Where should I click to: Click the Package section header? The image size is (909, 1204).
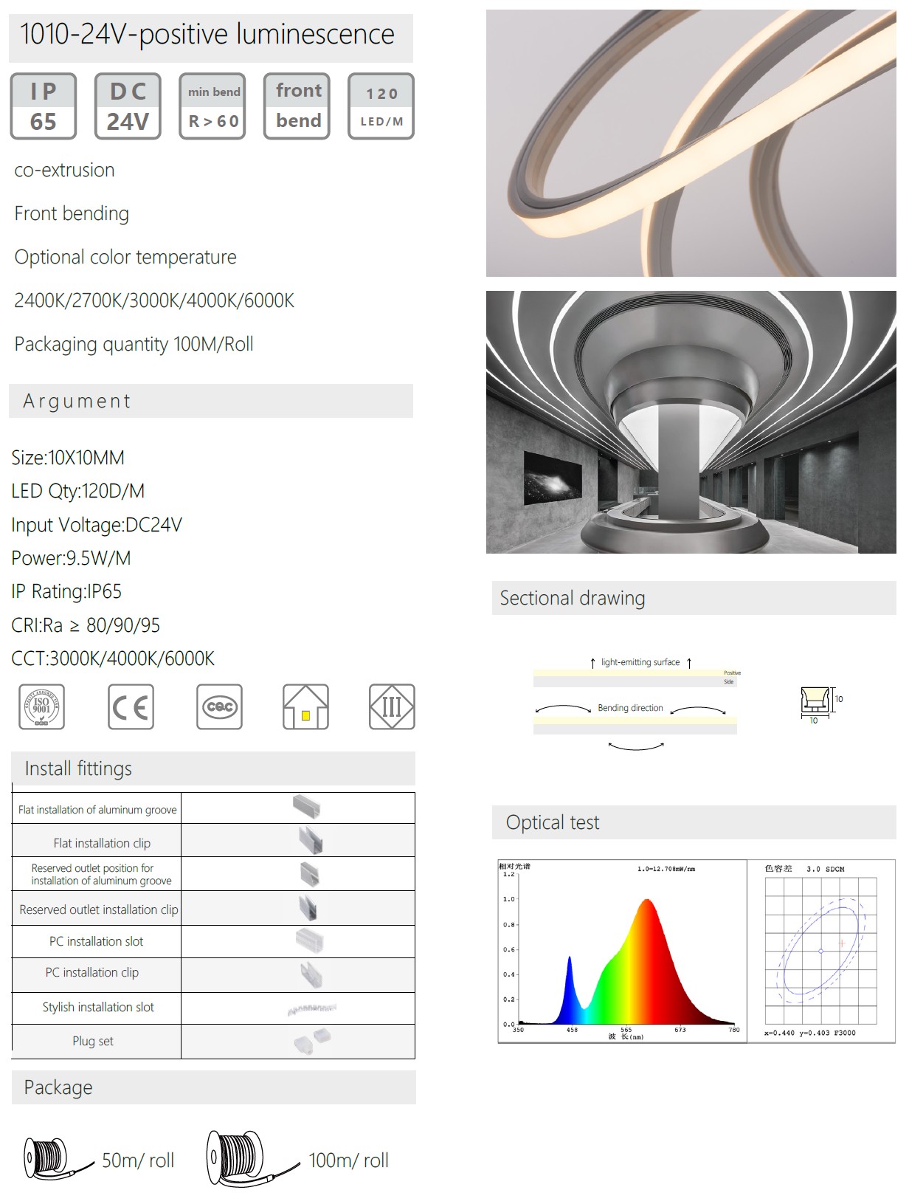[214, 1087]
